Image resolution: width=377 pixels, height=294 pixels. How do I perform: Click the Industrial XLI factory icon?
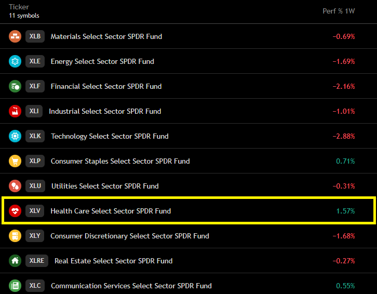coord(15,111)
